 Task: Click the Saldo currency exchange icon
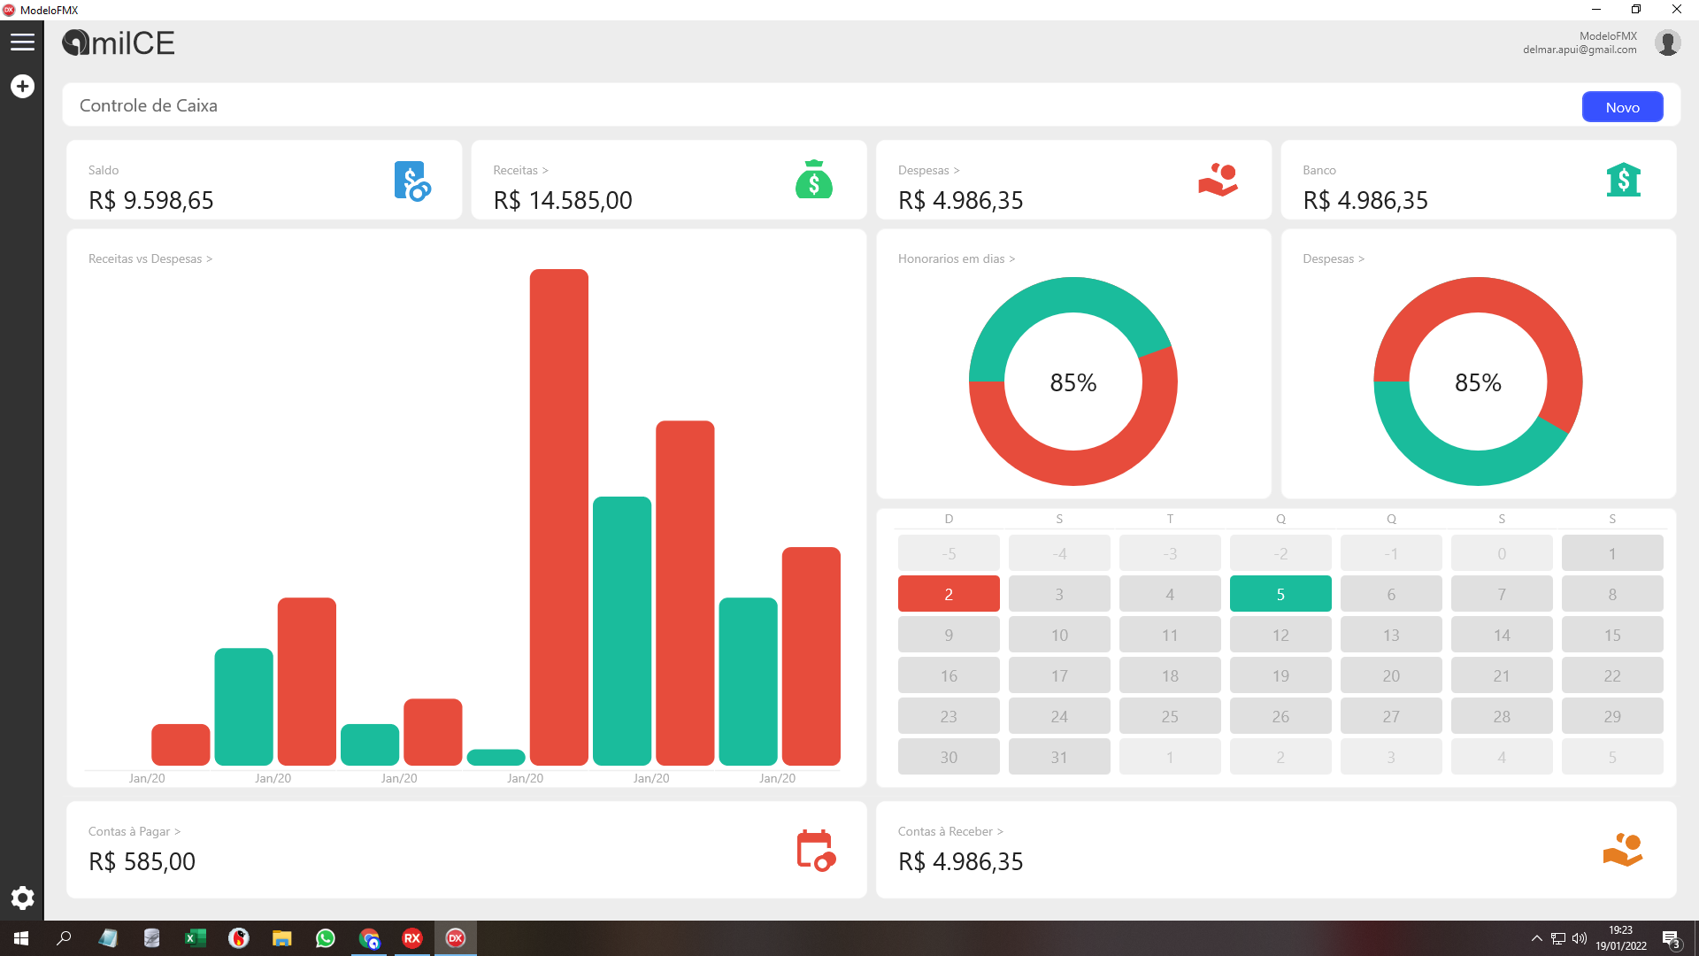411,181
